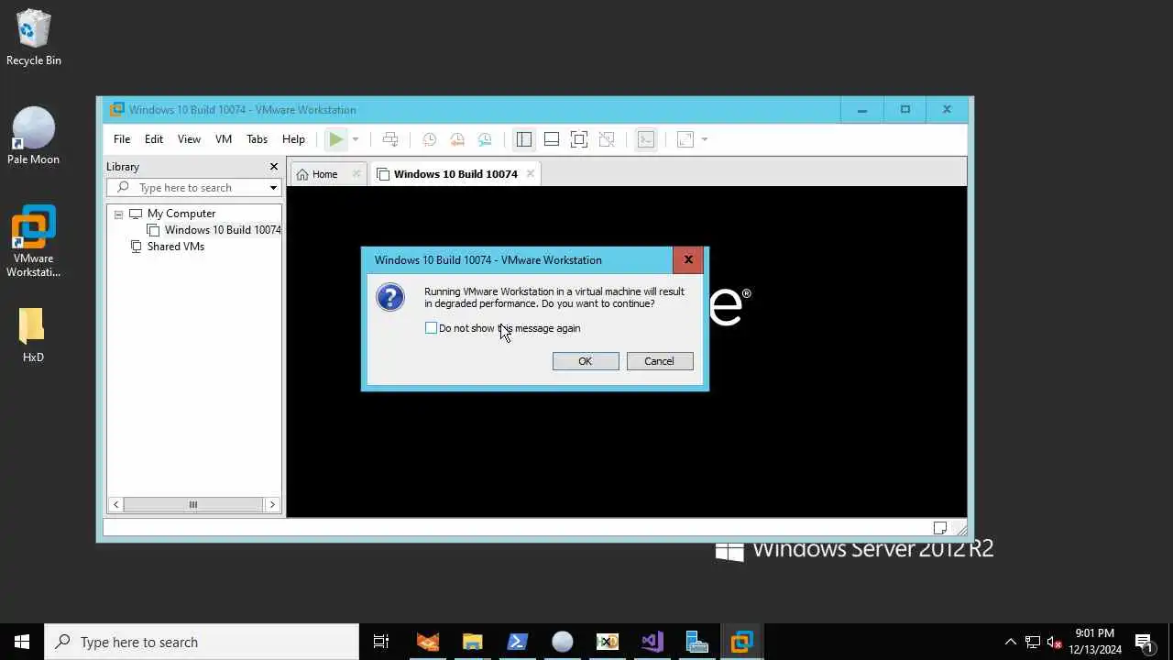Screen dimensions: 1173x660
Task: Collapse the My Computer tree node
Action: (118, 214)
